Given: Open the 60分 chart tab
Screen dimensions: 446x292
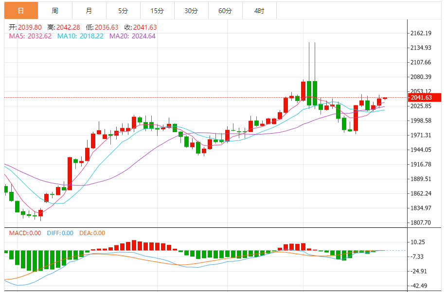Looking at the screenshot, I should tap(225, 11).
